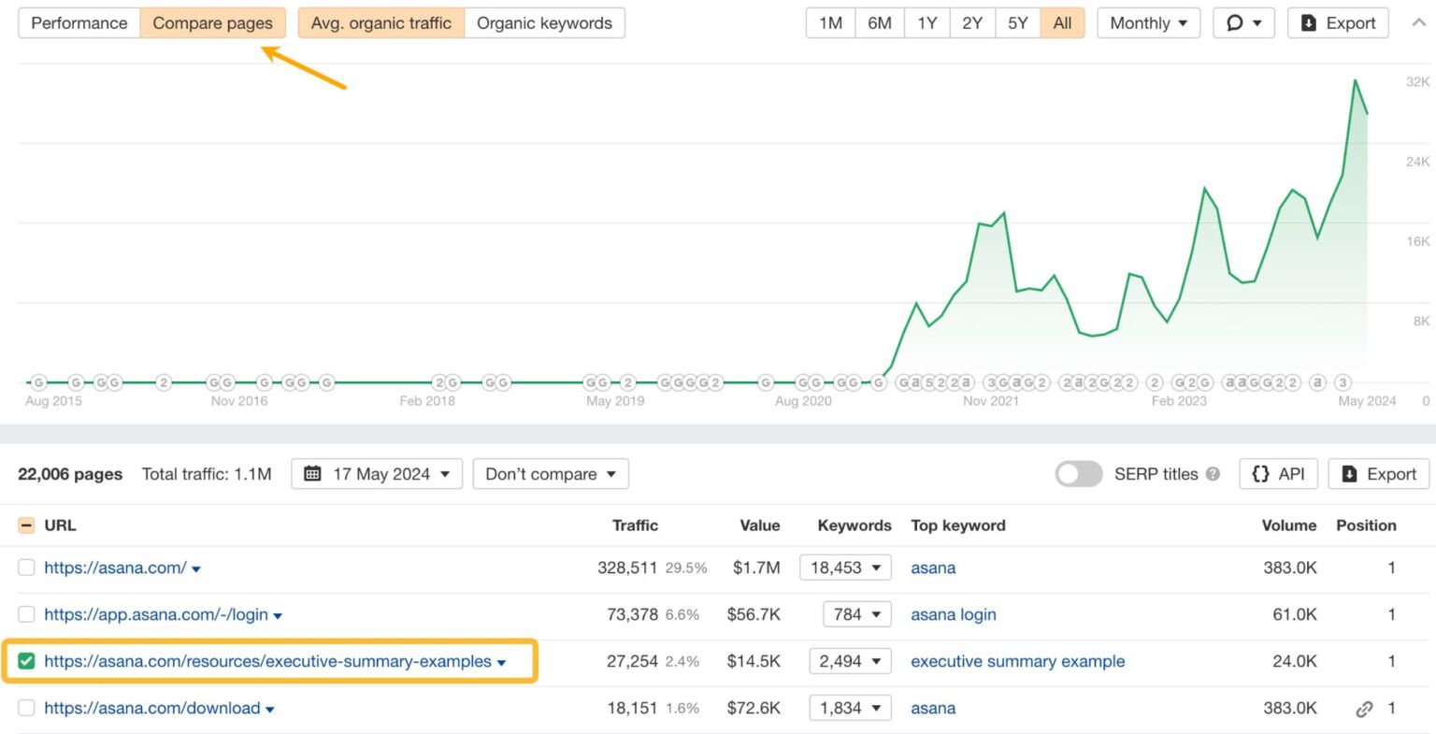Open the notes speech bubble icon
1436x734 pixels.
coord(1236,22)
